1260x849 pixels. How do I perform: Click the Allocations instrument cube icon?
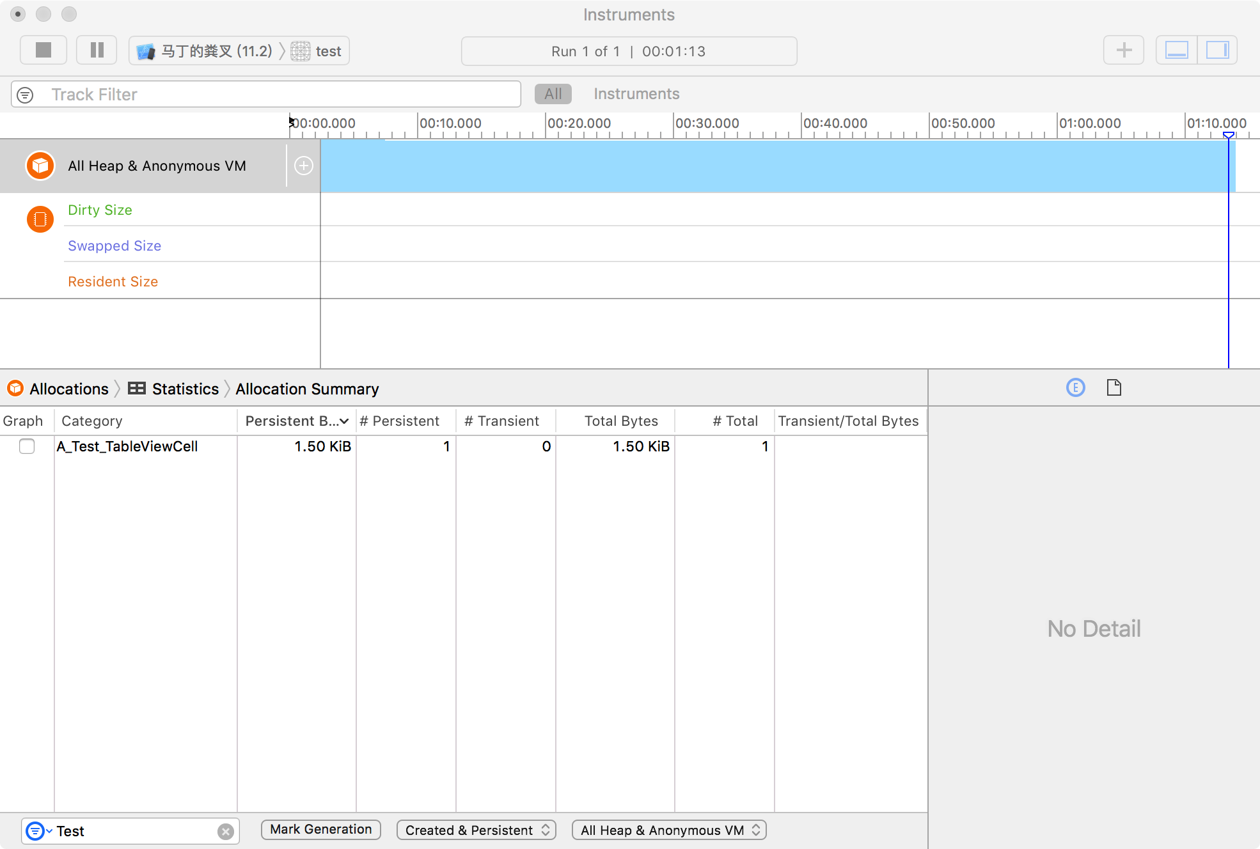40,166
